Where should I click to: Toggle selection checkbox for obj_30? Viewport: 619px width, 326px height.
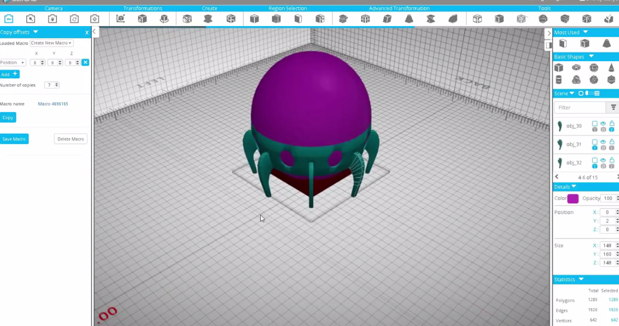tap(594, 124)
